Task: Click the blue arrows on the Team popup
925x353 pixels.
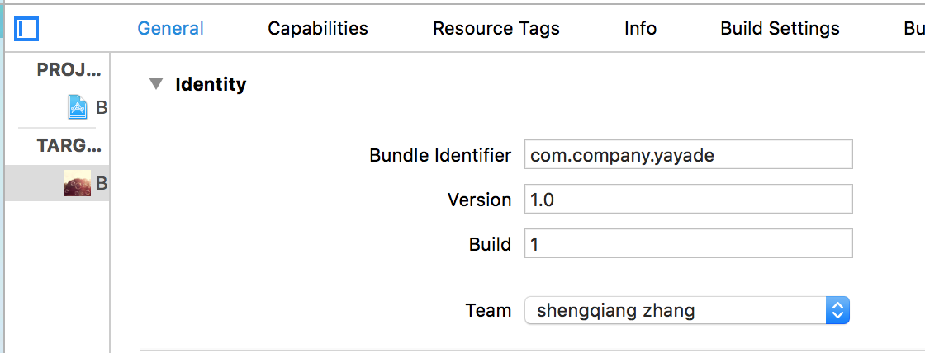Action: 837,310
